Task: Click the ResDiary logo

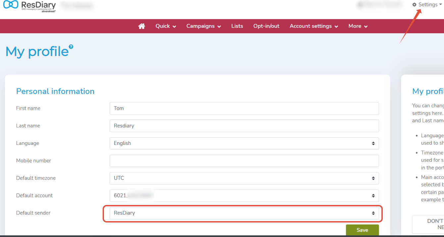Action: (x=29, y=6)
